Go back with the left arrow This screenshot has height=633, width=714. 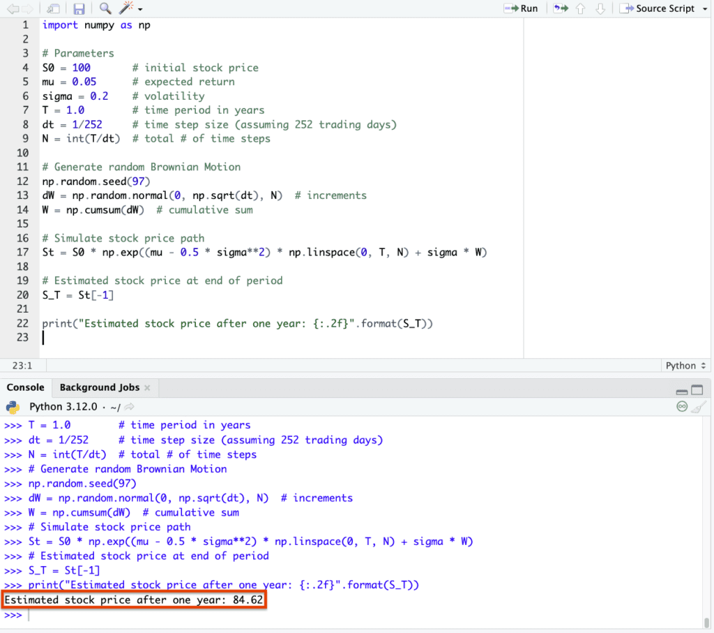[12, 9]
